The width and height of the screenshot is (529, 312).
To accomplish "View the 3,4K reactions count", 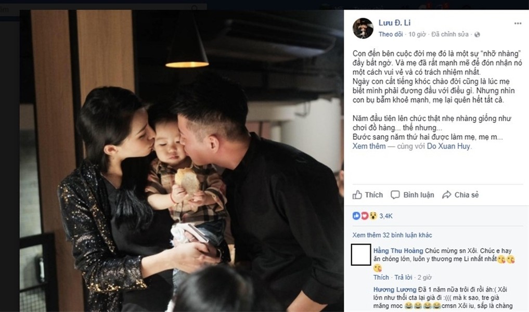I will pyautogui.click(x=386, y=216).
